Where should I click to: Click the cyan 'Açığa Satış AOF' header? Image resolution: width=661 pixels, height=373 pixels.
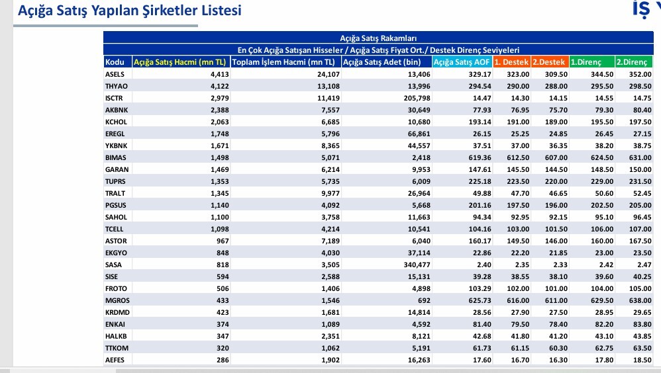[x=462, y=62]
